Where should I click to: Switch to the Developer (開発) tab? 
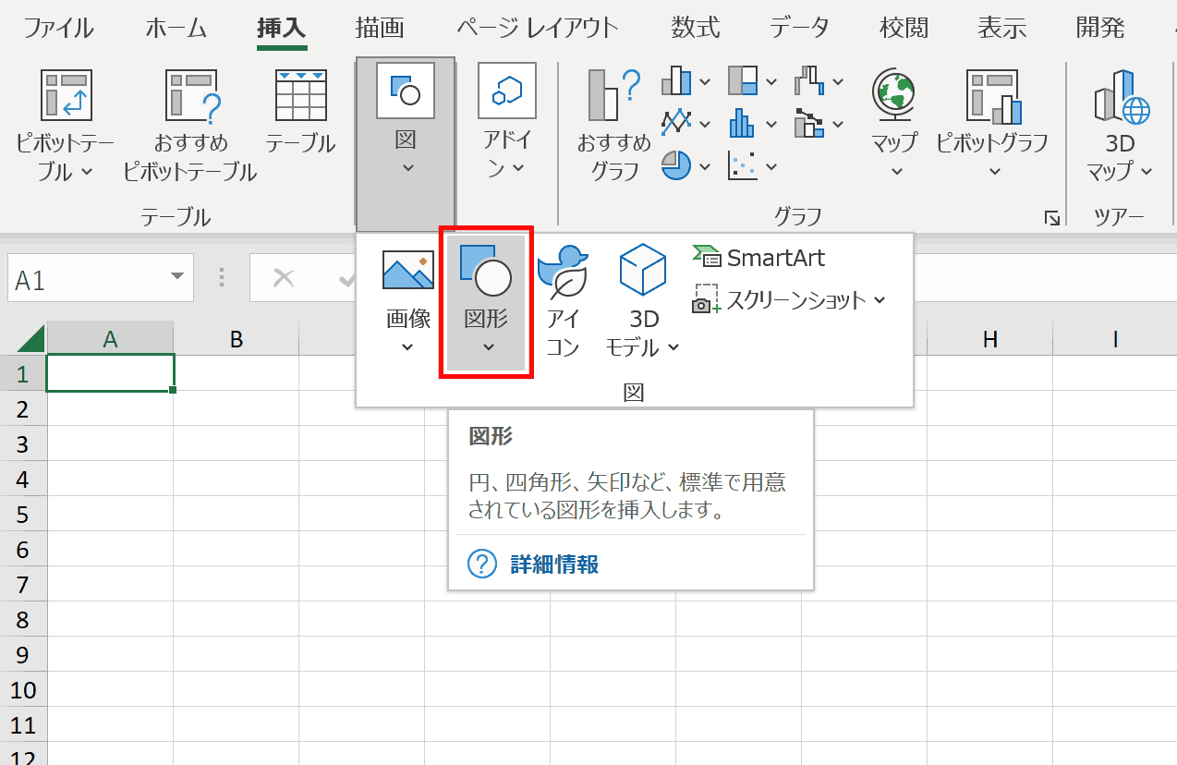click(1100, 28)
